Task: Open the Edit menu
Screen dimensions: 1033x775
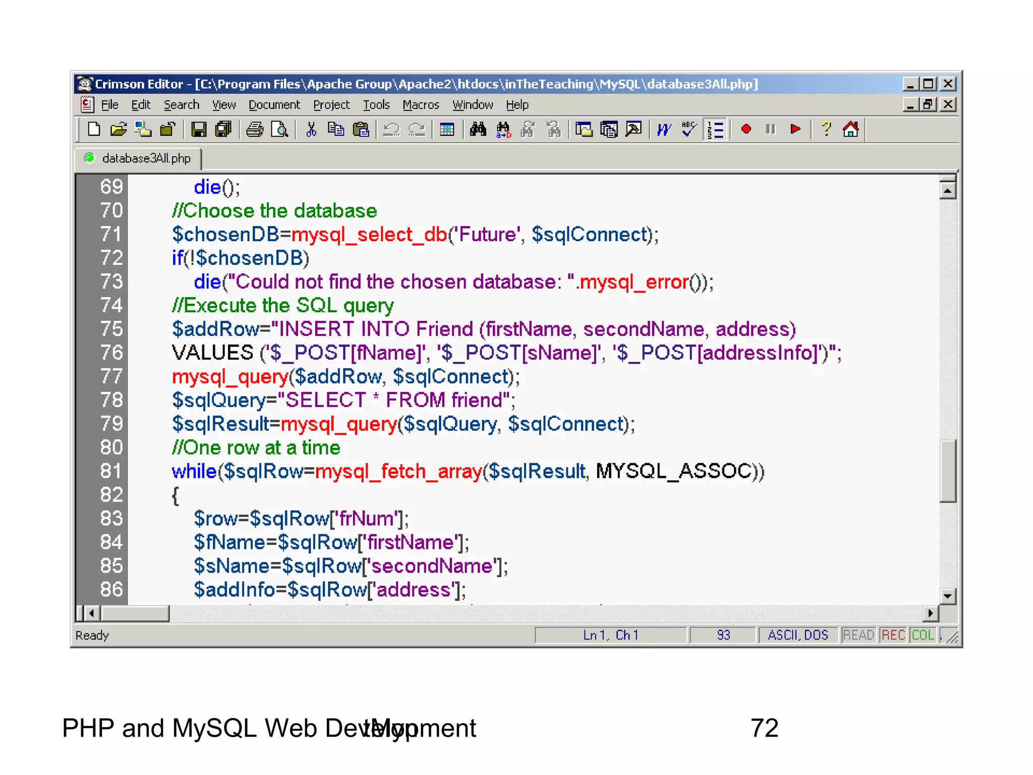Action: tap(141, 105)
